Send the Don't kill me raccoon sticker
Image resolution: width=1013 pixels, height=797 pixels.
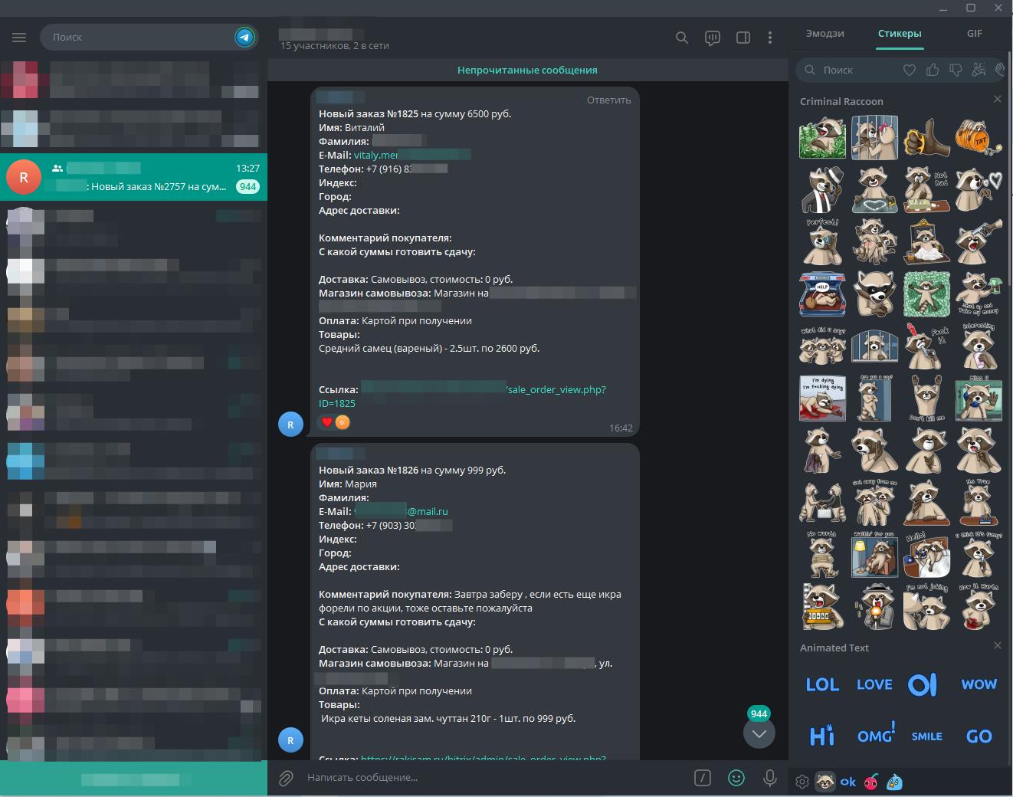(x=926, y=398)
